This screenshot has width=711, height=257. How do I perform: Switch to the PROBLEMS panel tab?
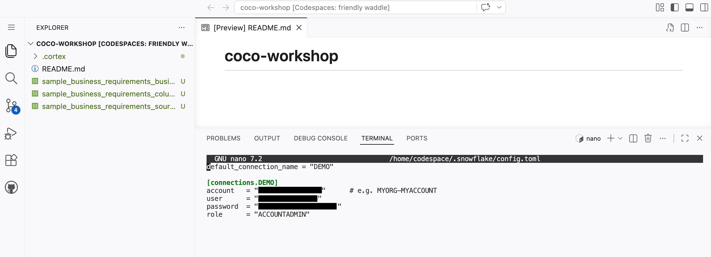click(x=223, y=138)
